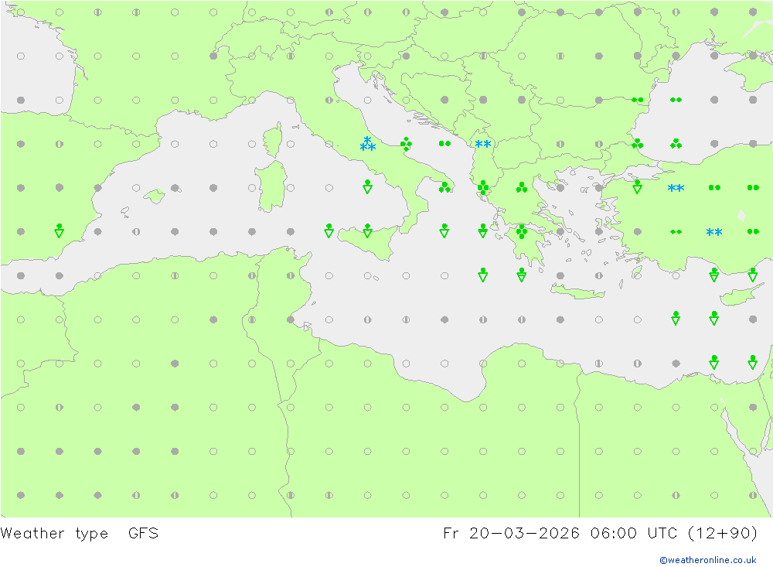Click the blue double snowflake symbol over Albania

coord(482,144)
